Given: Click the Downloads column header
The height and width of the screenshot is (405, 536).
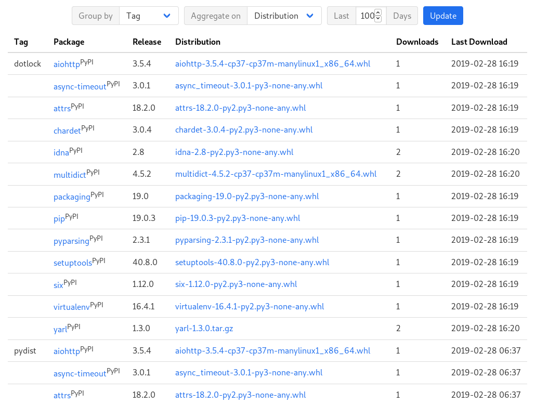Looking at the screenshot, I should pos(417,42).
